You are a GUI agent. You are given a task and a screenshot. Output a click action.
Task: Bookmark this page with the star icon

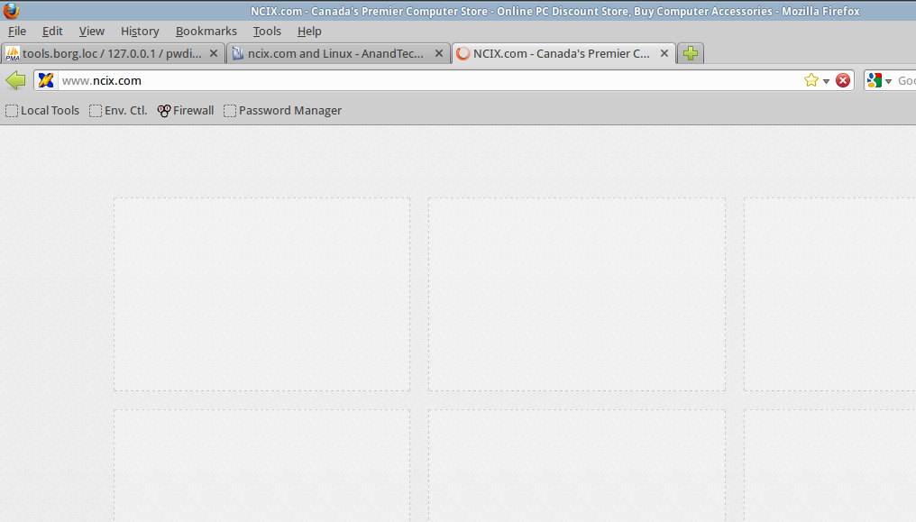pyautogui.click(x=811, y=81)
